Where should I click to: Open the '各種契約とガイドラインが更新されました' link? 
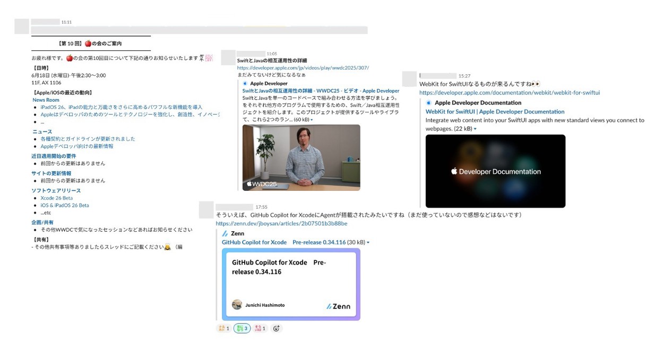pyautogui.click(x=88, y=139)
